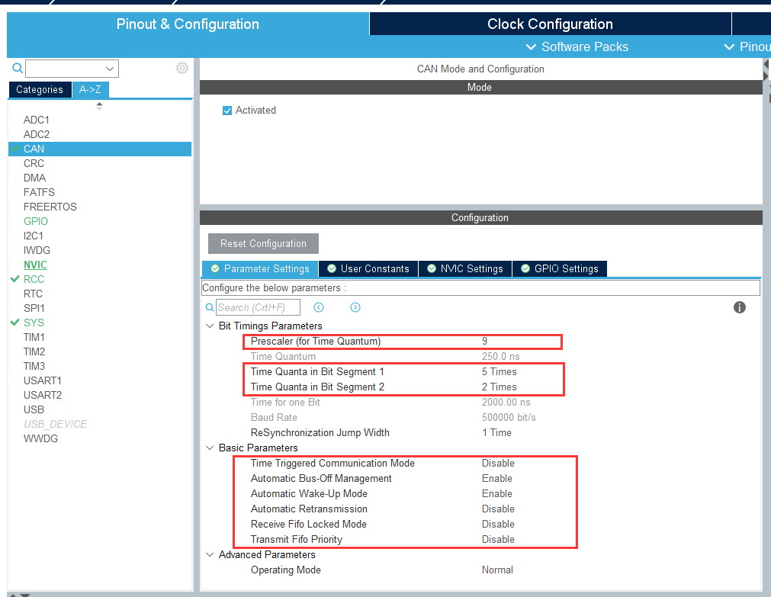Change Automatic Retransmission value
Viewport: 771px width, 597px height.
498,509
